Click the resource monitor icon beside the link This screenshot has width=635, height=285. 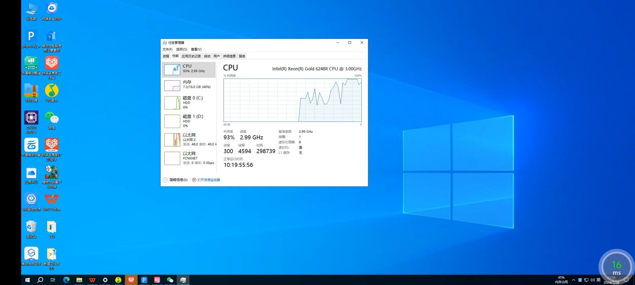194,180
